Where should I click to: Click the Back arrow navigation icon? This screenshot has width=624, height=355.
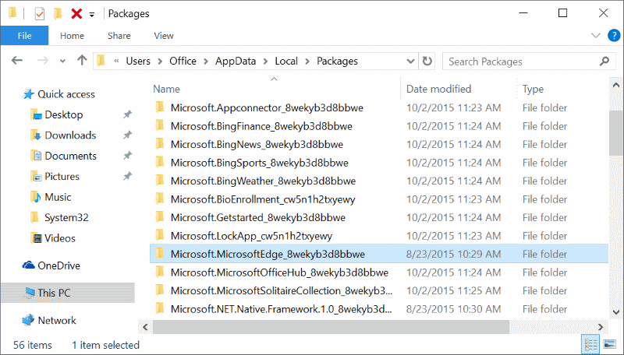tap(18, 61)
